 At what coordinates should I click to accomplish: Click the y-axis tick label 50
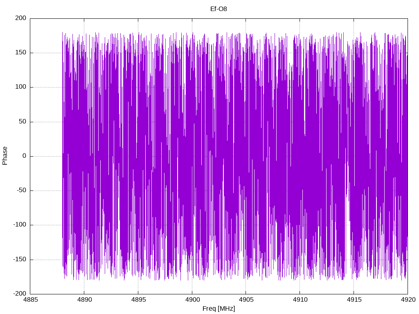point(23,121)
